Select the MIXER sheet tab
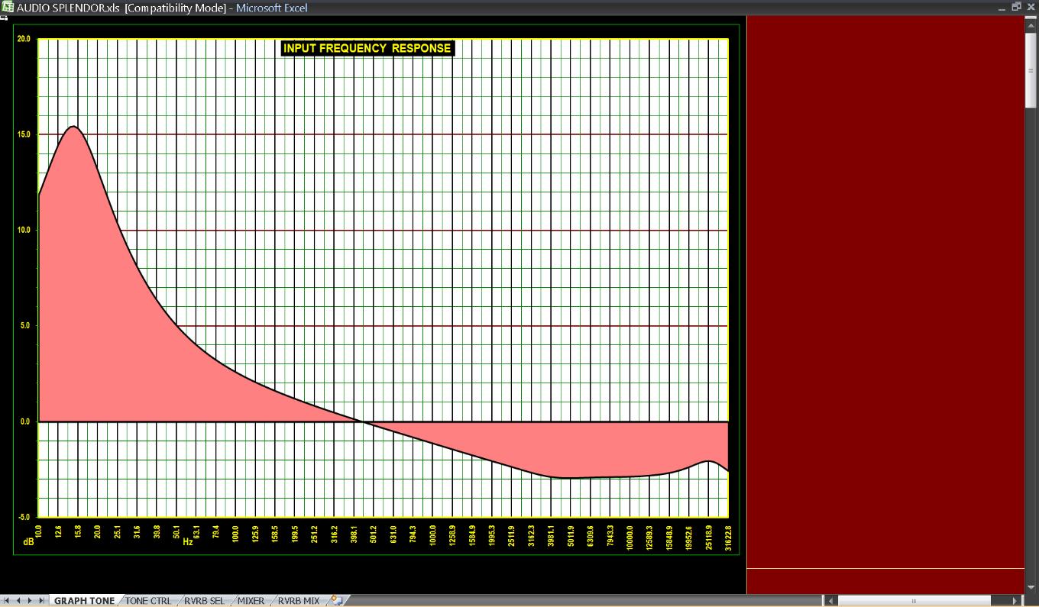Screen dimensions: 1039x607 251,601
